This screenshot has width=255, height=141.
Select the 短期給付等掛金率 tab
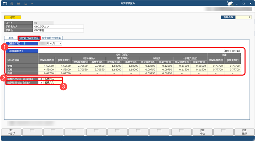coord(29,38)
